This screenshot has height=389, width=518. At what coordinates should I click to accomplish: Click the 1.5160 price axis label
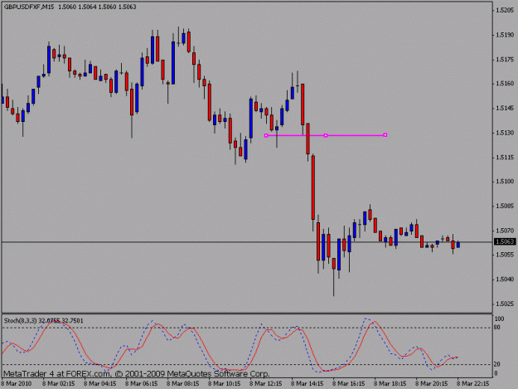point(505,84)
